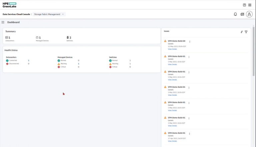
Task: Click the SFM-Demo-Build-88 issue title
Action: tap(176, 41)
